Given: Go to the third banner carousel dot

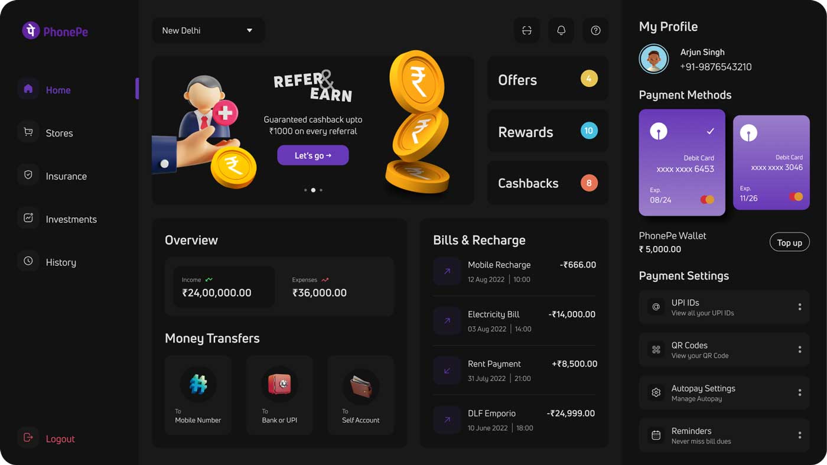Looking at the screenshot, I should tap(321, 190).
